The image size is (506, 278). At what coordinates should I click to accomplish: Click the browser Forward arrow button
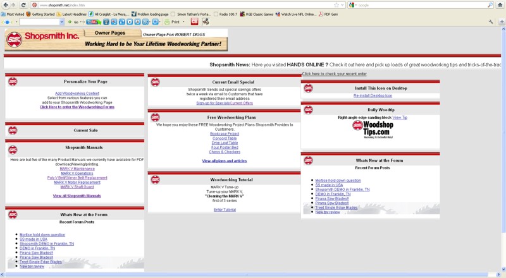point(13,5)
